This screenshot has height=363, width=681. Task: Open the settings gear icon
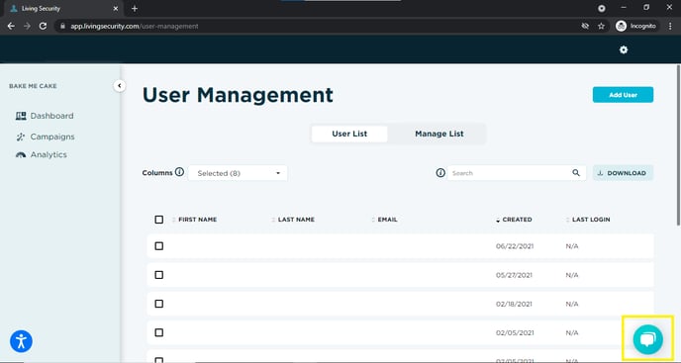(624, 49)
